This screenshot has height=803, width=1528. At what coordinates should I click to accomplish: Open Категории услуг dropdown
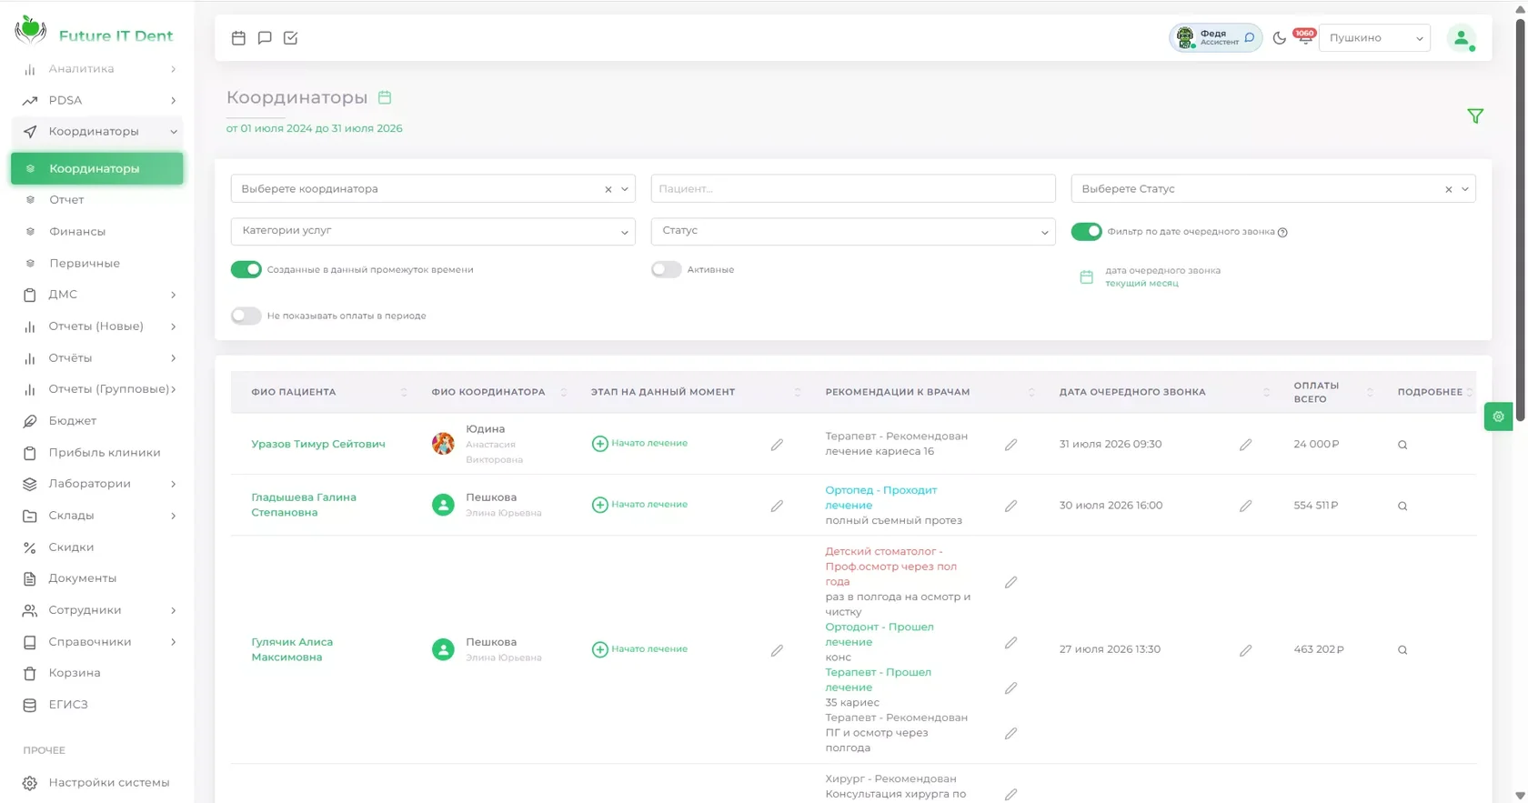point(433,231)
